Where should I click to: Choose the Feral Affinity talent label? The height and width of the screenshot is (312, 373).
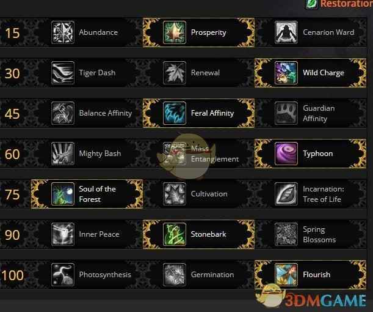point(212,113)
